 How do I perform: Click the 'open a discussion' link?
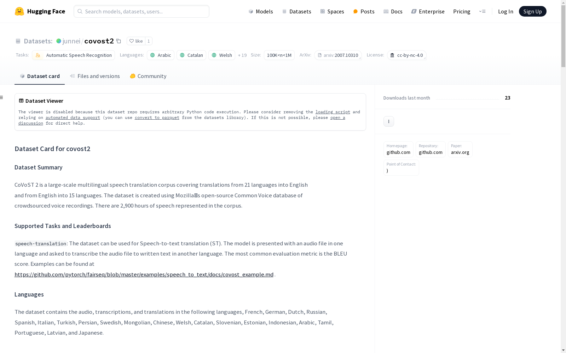[338, 118]
